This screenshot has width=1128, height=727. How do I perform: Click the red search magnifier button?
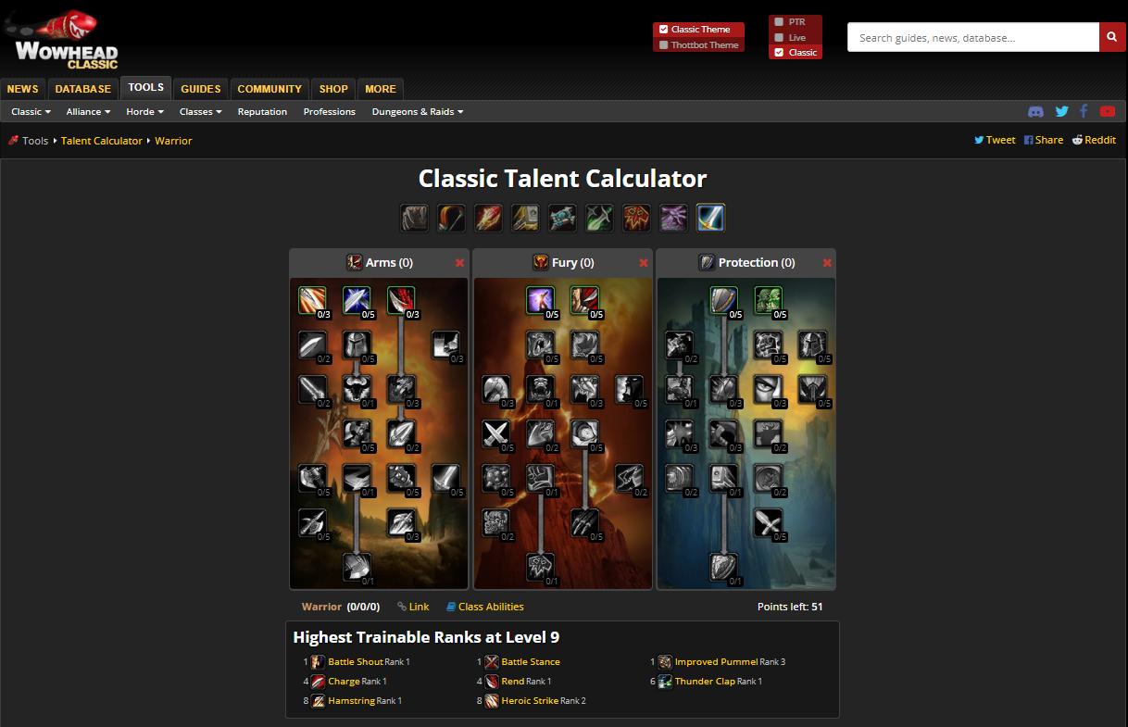[x=1112, y=38]
